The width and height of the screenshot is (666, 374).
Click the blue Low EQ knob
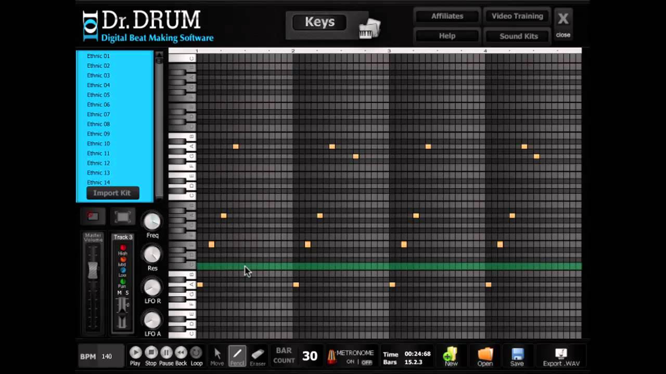(x=123, y=270)
